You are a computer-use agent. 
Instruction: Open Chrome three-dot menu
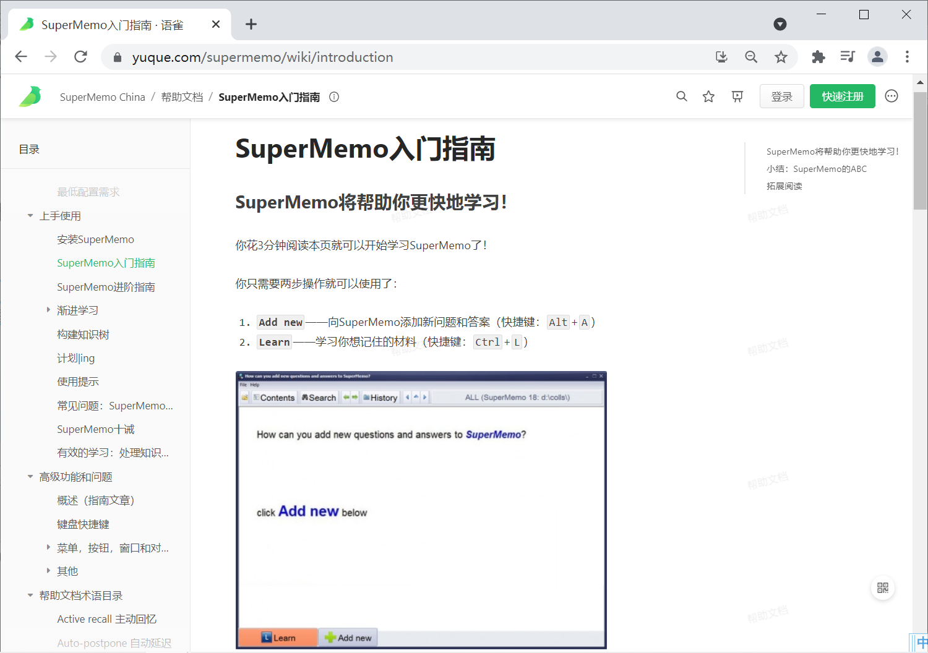907,57
